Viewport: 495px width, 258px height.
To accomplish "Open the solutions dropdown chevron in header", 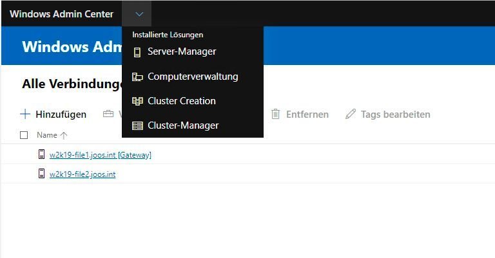I will click(x=139, y=14).
